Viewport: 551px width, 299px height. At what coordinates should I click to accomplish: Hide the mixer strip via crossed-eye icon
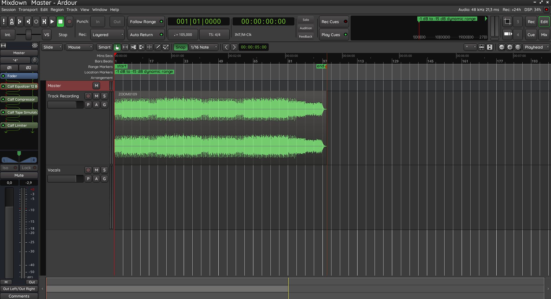pyautogui.click(x=35, y=46)
